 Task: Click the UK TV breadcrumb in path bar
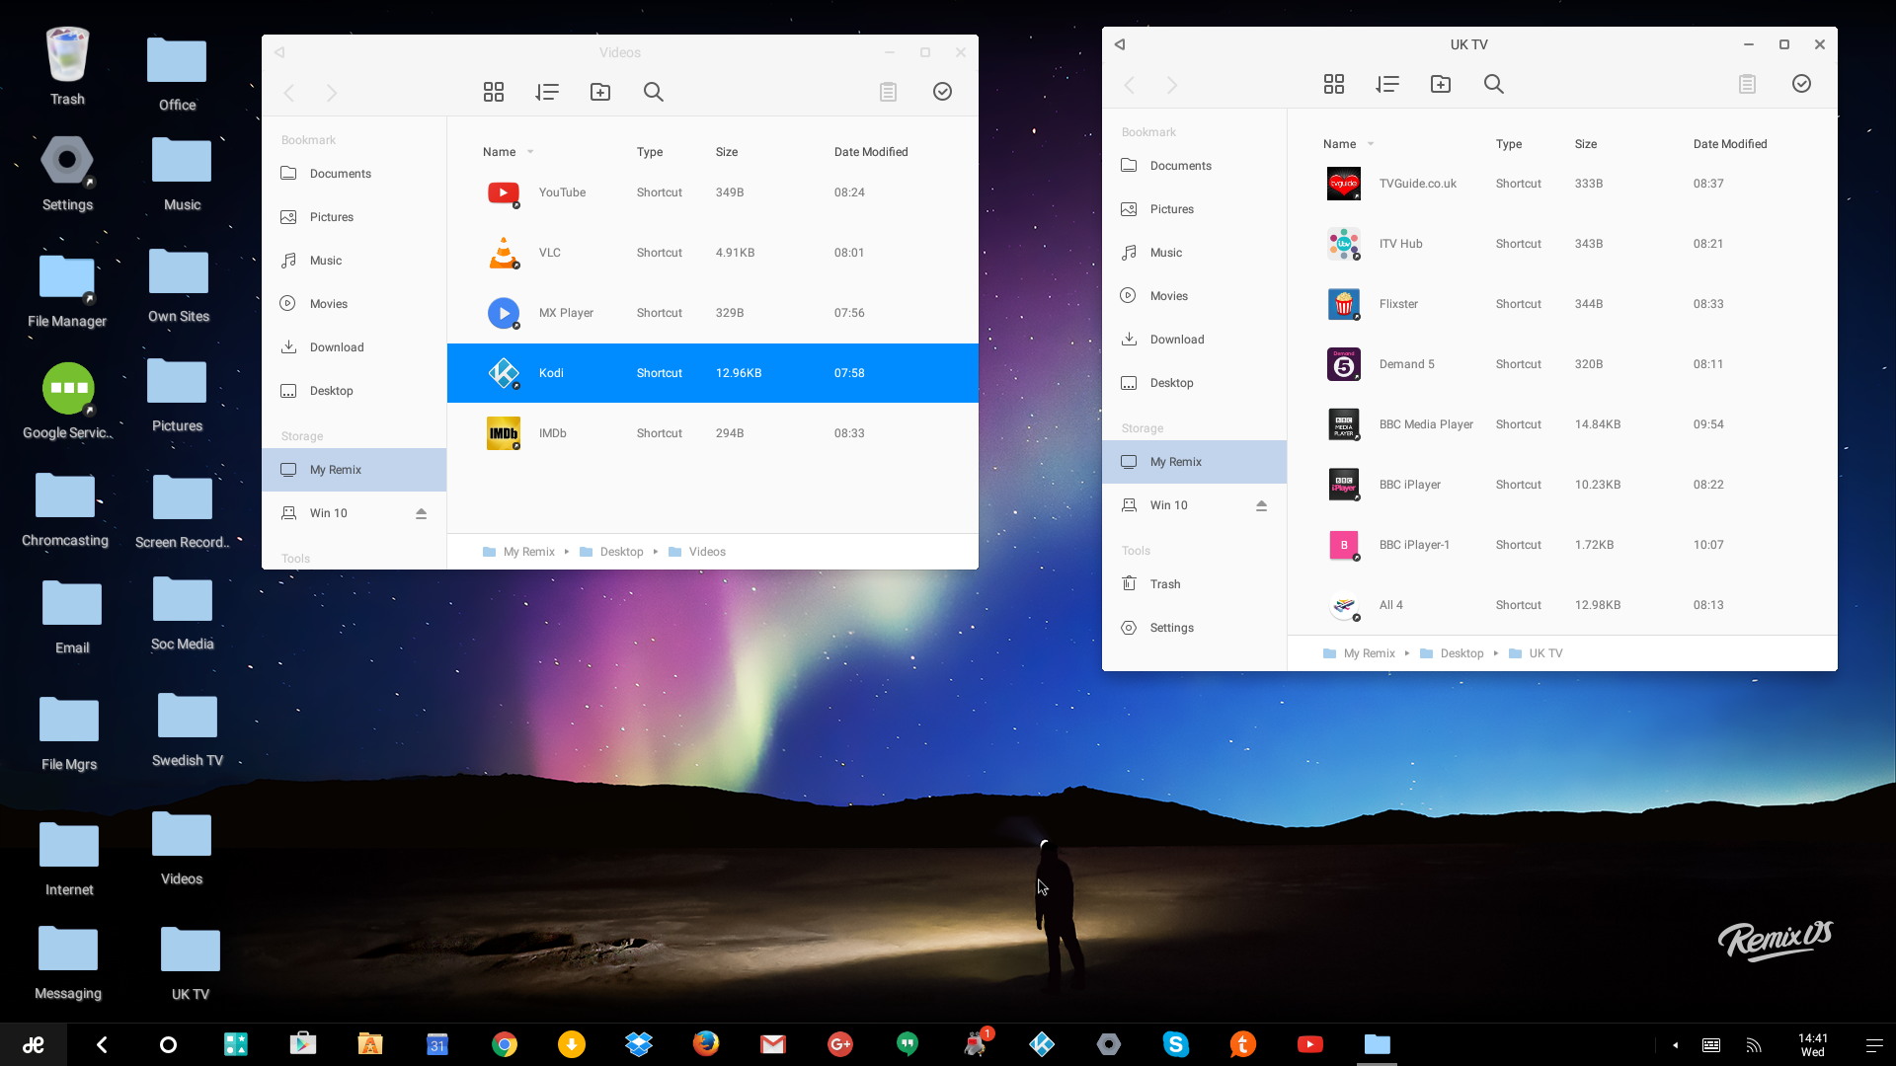click(1536, 653)
